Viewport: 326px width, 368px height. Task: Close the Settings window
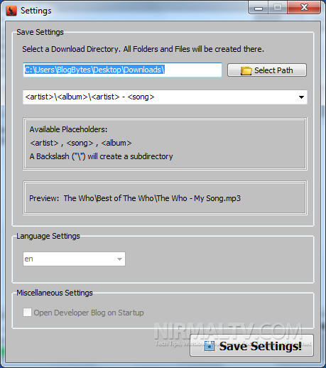304,7
